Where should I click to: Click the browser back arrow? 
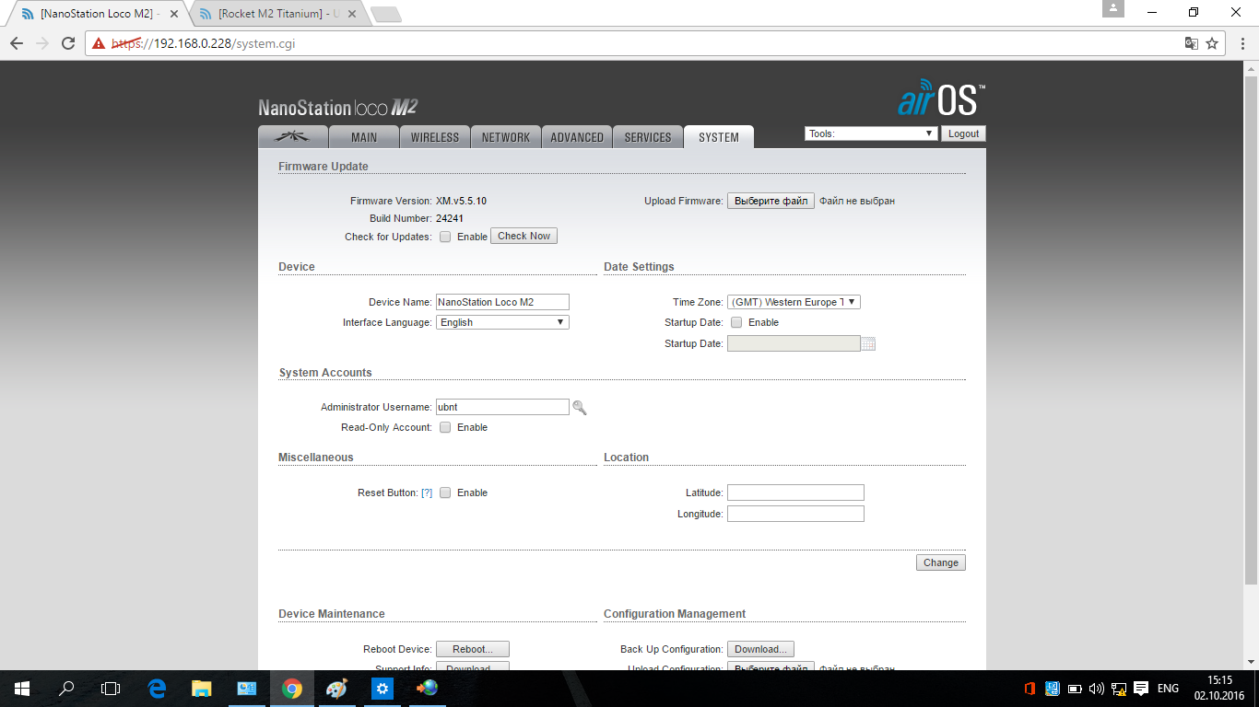[17, 43]
